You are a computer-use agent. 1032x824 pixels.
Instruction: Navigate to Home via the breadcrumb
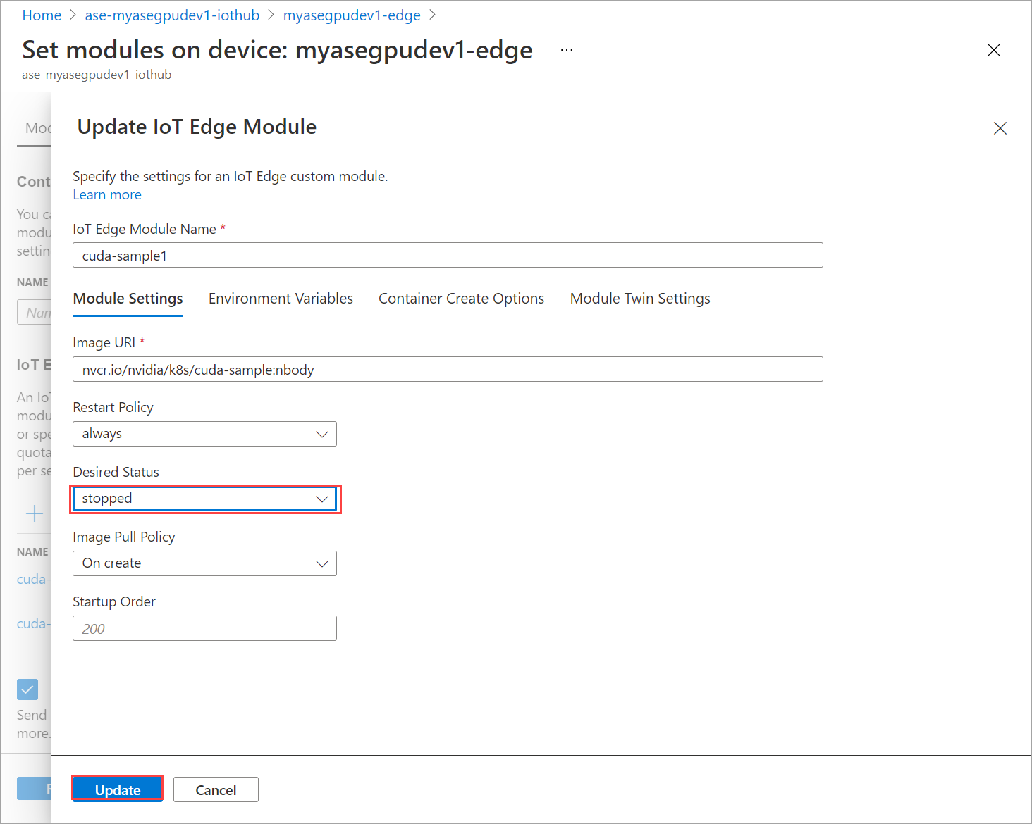click(x=41, y=15)
